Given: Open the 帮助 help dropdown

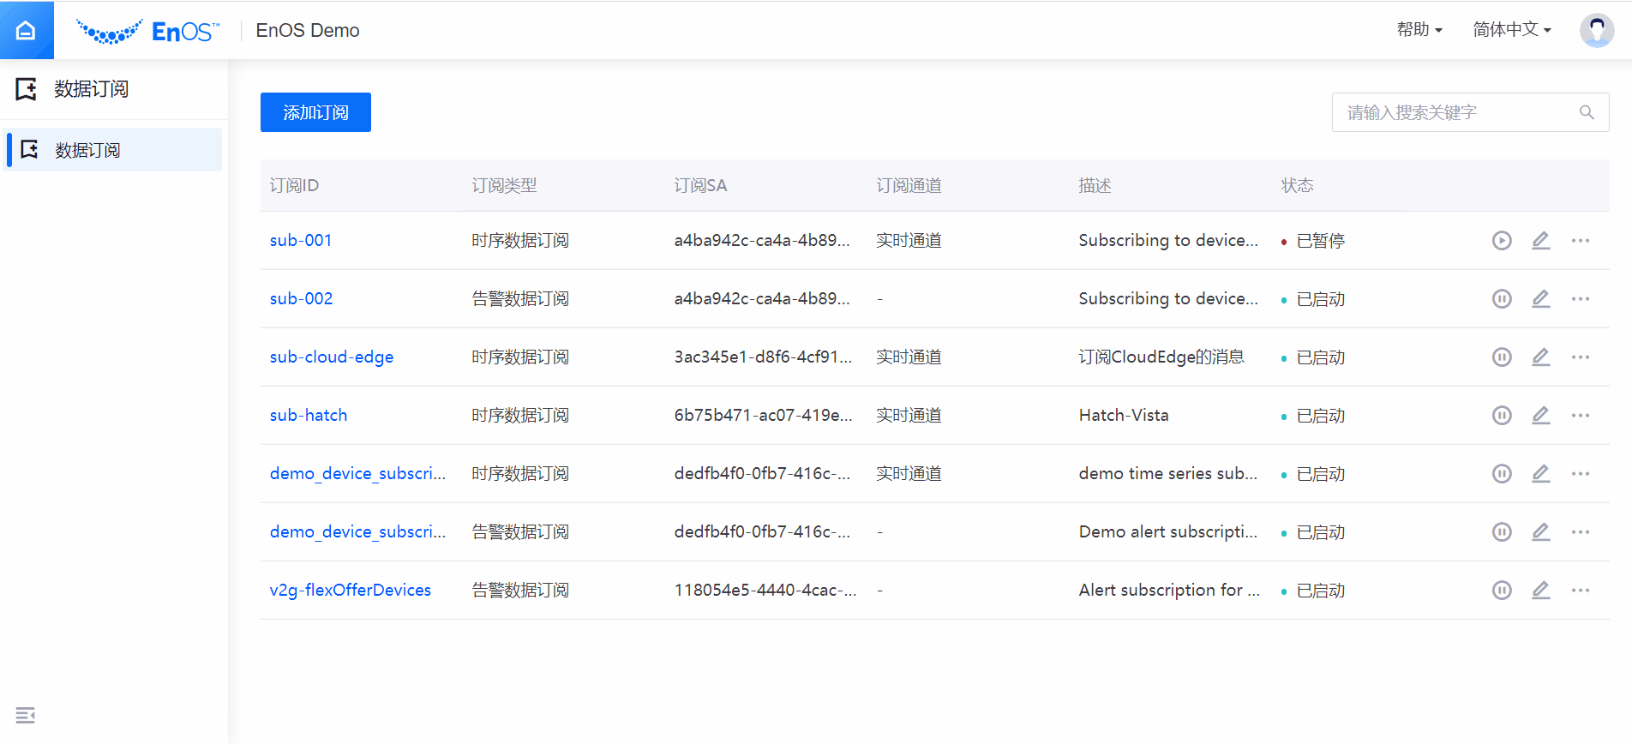Looking at the screenshot, I should 1419,30.
